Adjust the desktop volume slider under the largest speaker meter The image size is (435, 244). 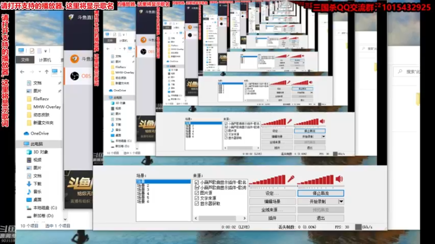(321, 187)
